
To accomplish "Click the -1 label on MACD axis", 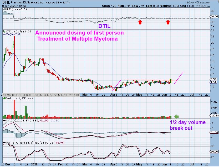I will (x=212, y=137).
